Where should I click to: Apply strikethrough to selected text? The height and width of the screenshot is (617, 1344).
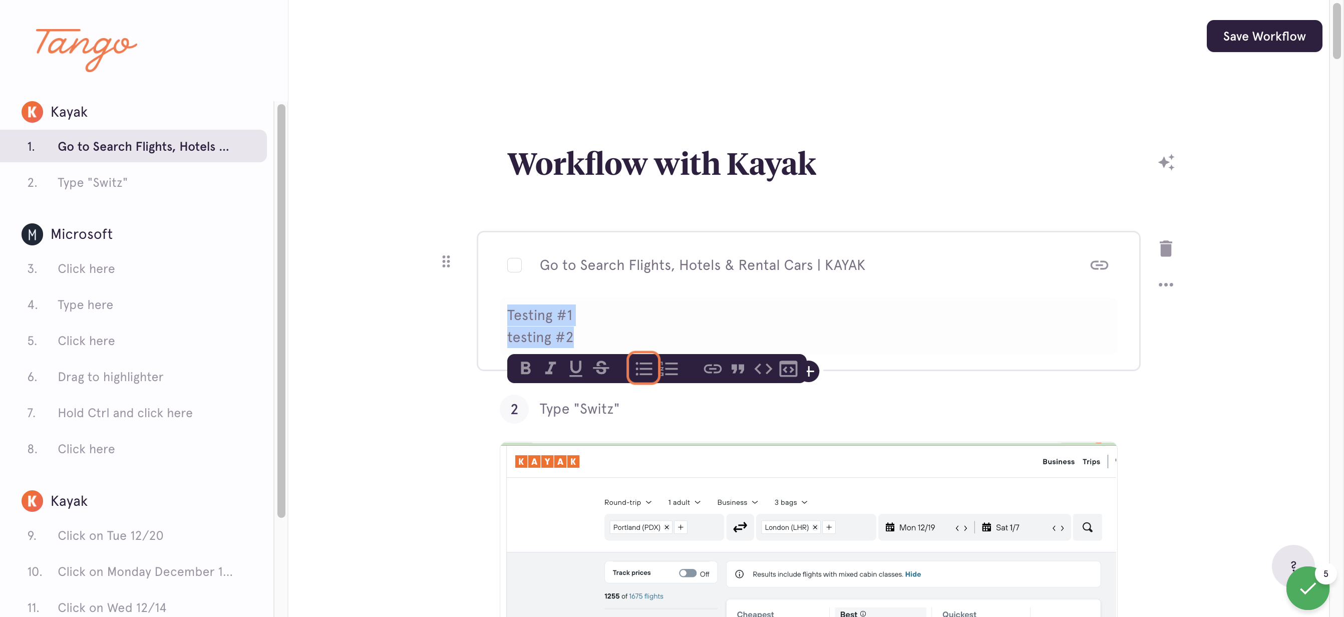tap(601, 369)
